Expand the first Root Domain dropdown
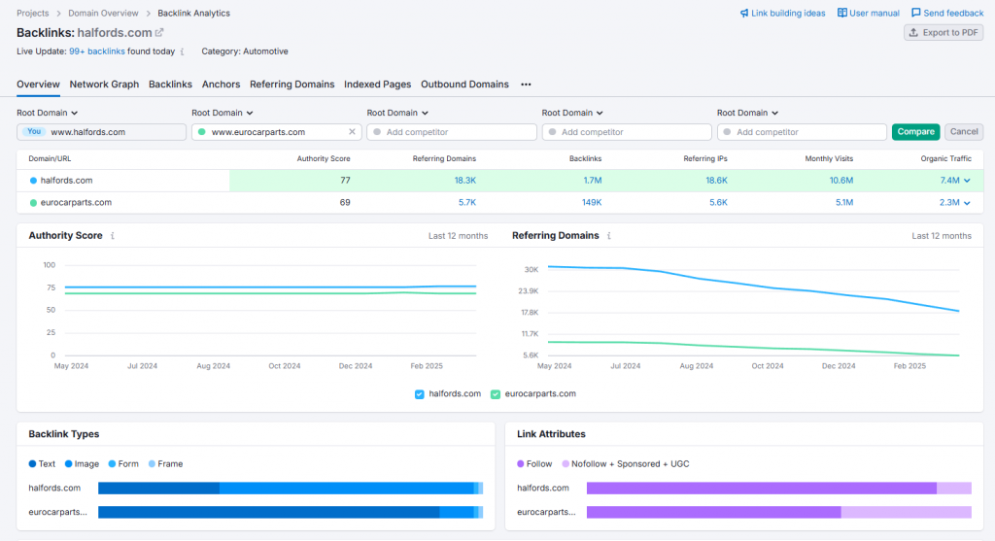 (47, 113)
